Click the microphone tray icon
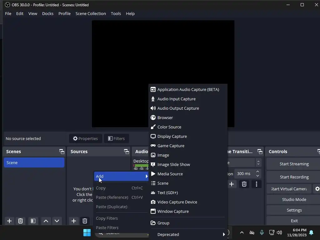This screenshot has width=320, height=240. [x=262, y=232]
